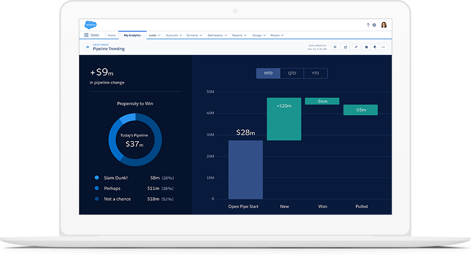Click the Salesforce cloud logo
Image resolution: width=471 pixels, height=268 pixels.
90,25
